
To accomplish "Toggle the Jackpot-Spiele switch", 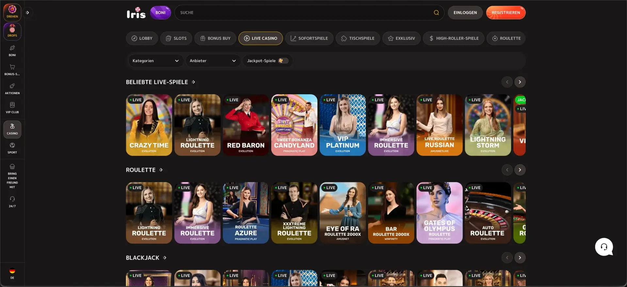I will (x=283, y=61).
